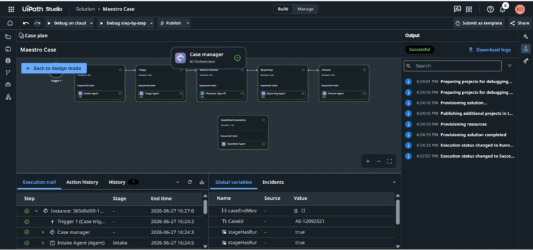
Task: Open the telescope icon in right sidebar
Action: coord(526,61)
